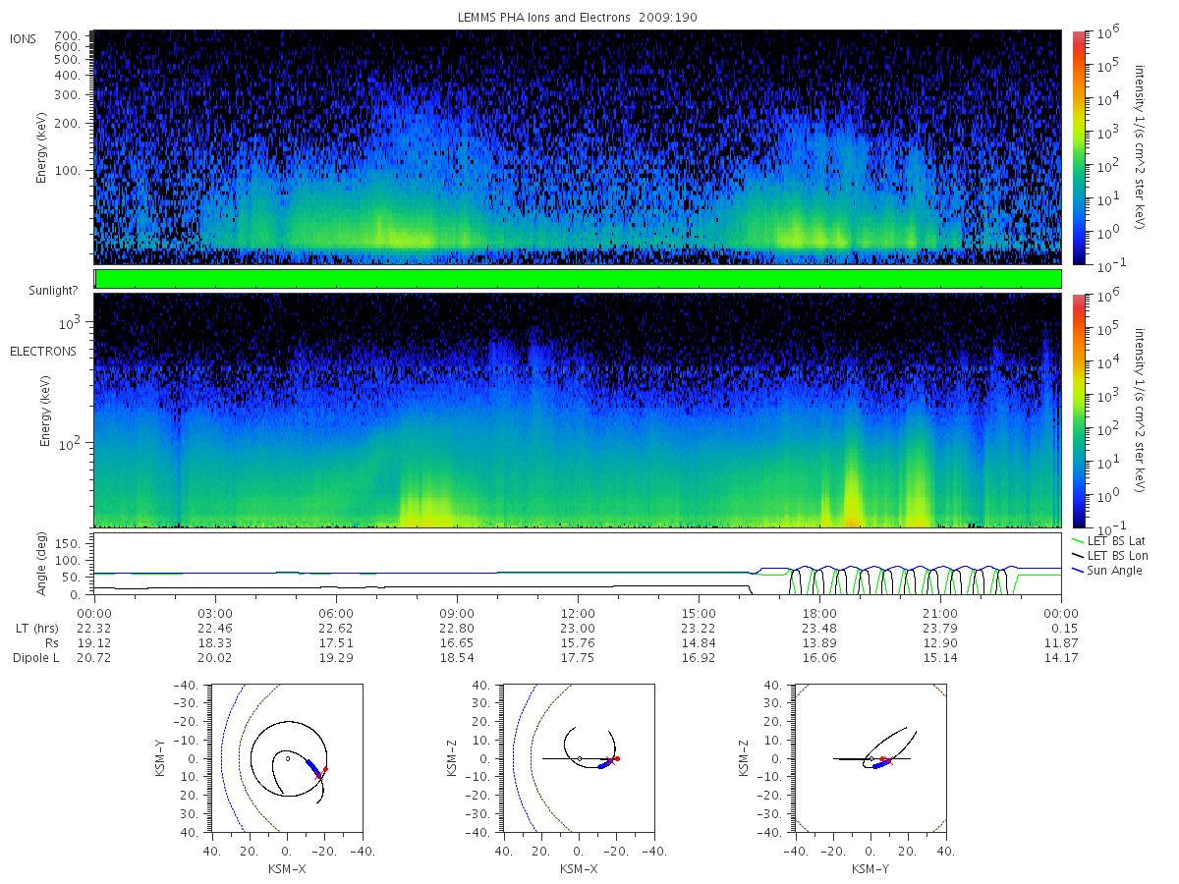Click the KSM-Y versus KSM-Z orbit plot
The image size is (1179, 884).
[870, 758]
